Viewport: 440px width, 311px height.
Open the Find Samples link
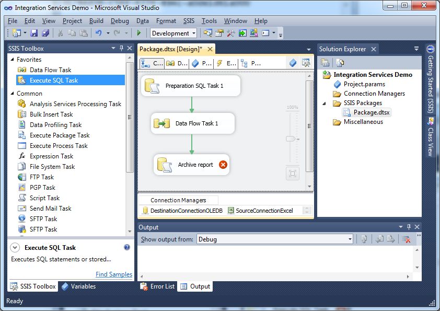pyautogui.click(x=113, y=274)
